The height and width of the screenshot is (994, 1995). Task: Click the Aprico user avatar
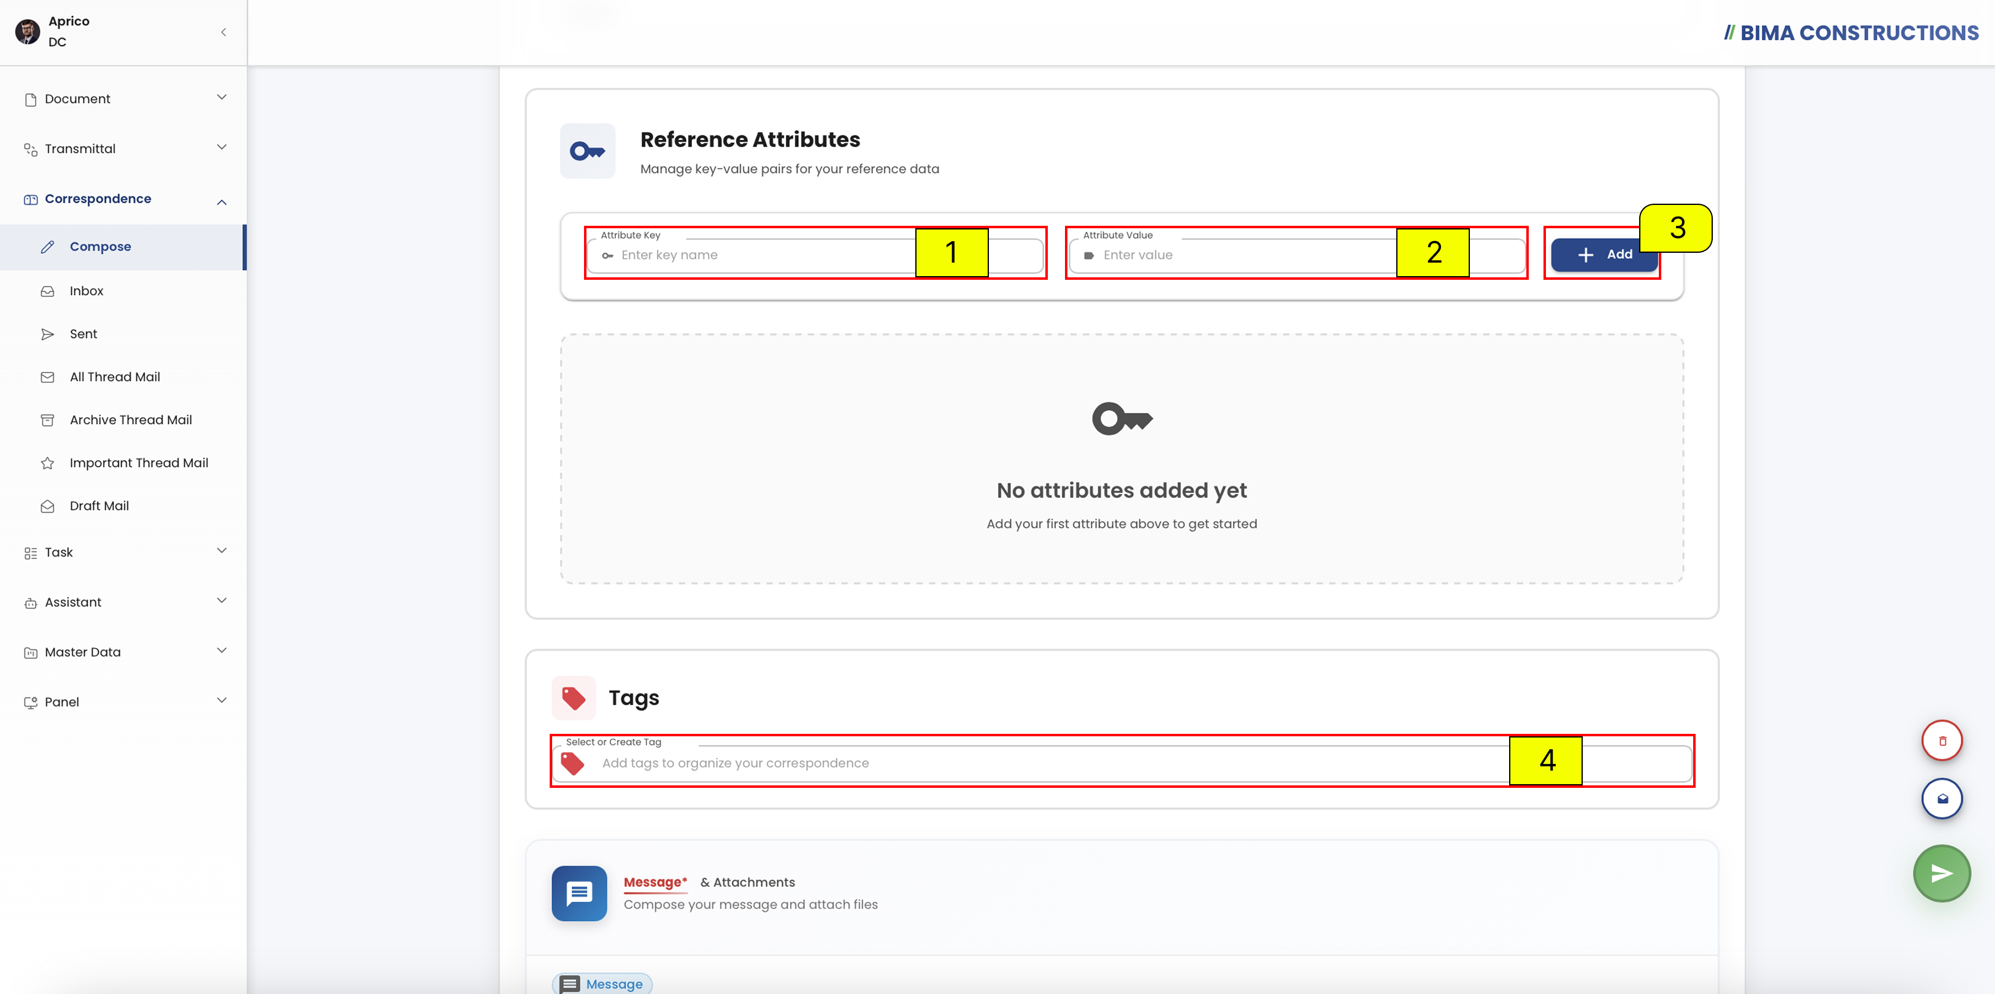[27, 32]
